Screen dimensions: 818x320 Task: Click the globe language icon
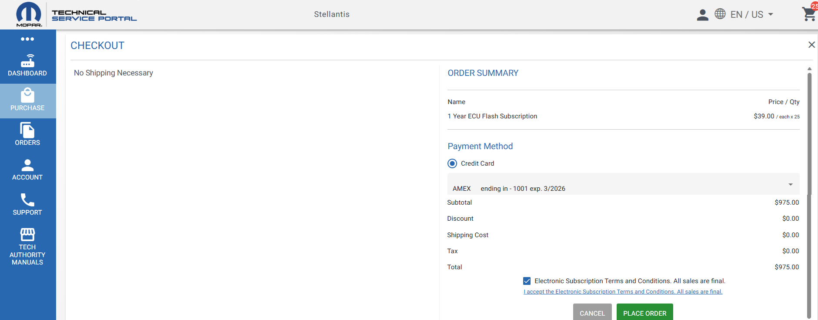click(x=720, y=14)
